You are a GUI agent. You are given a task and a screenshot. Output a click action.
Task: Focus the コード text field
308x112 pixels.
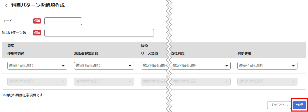(63, 21)
